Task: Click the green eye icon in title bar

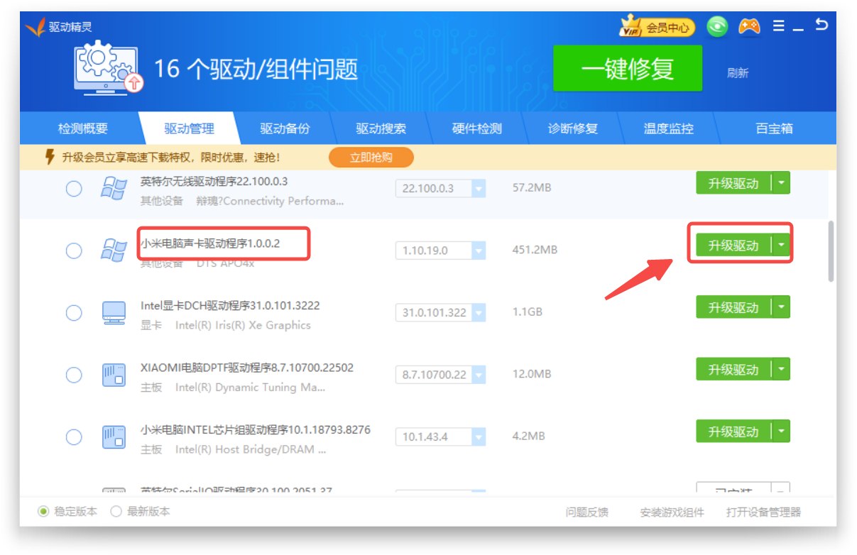Action: (x=717, y=27)
